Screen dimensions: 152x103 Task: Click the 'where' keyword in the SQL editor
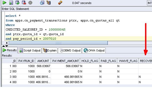[x=10, y=25]
